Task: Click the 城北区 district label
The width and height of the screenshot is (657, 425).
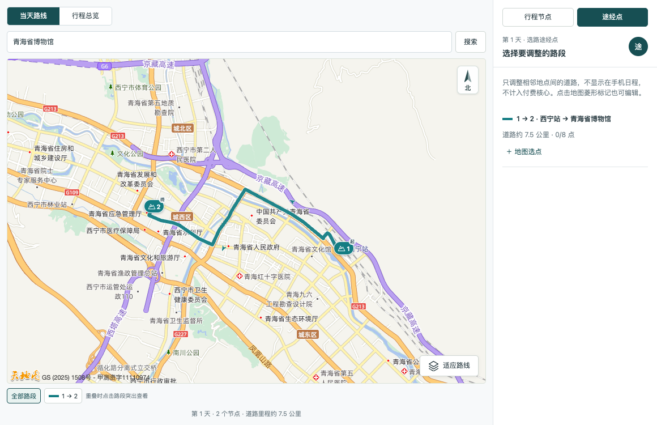Action: pyautogui.click(x=183, y=128)
